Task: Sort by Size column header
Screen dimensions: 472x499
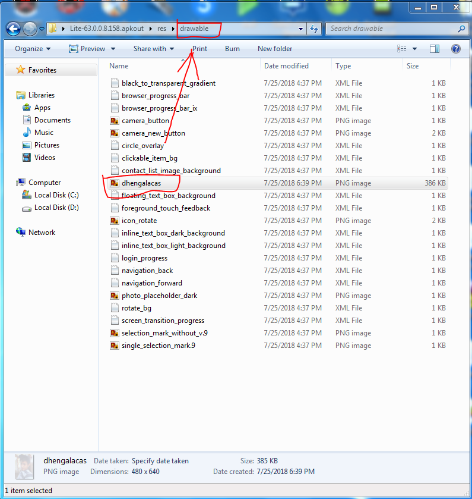Action: pyautogui.click(x=412, y=66)
